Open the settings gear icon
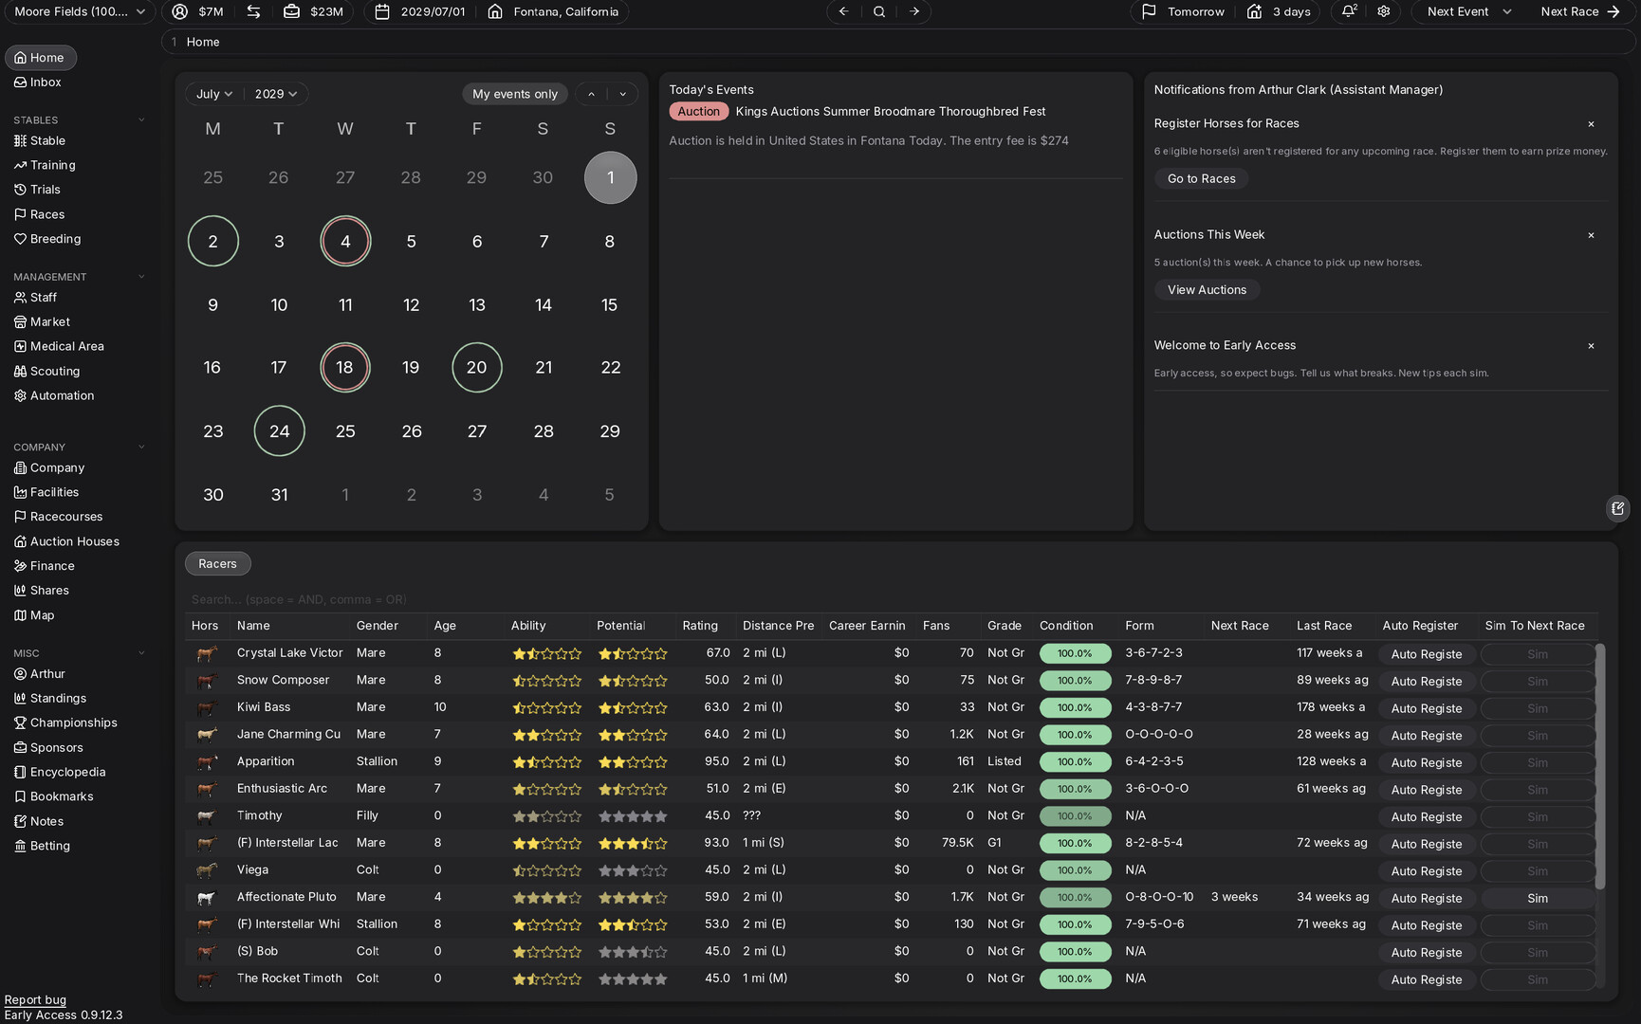Image resolution: width=1641 pixels, height=1024 pixels. pyautogui.click(x=1384, y=11)
